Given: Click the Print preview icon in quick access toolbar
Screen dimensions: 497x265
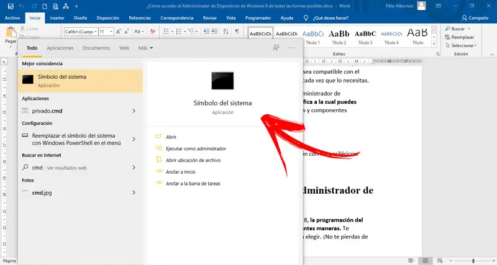Looking at the screenshot, I should click(55, 6).
